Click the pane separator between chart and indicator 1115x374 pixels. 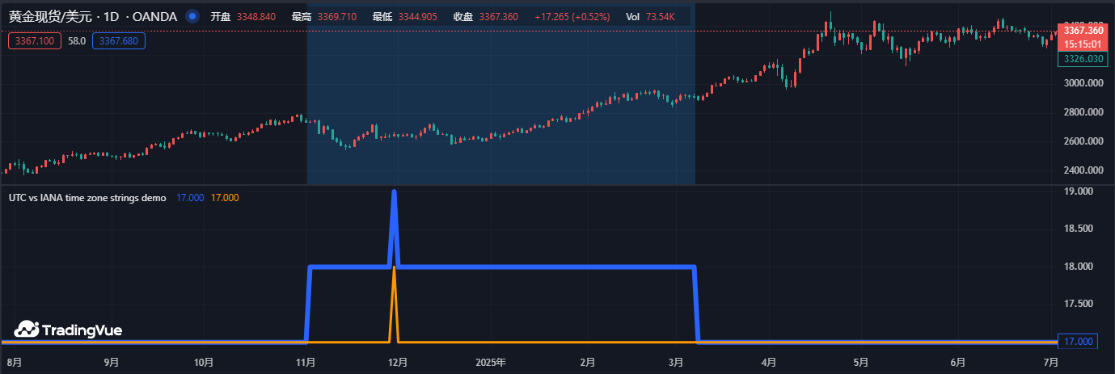point(526,185)
